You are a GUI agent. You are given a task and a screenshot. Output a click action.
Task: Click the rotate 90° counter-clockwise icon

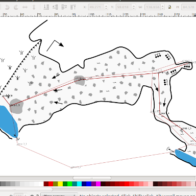point(7,7)
